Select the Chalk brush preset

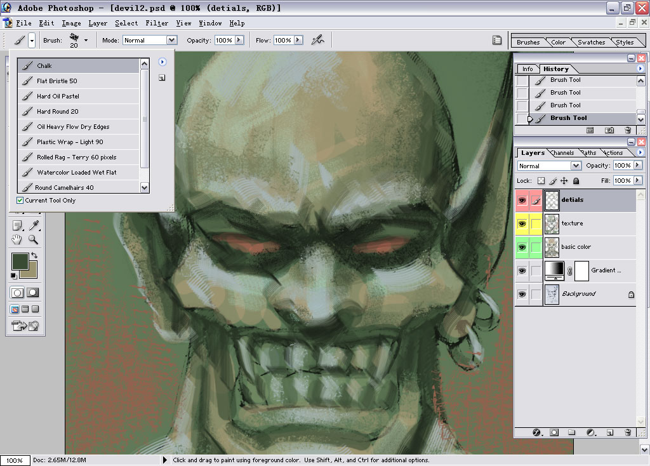point(78,65)
